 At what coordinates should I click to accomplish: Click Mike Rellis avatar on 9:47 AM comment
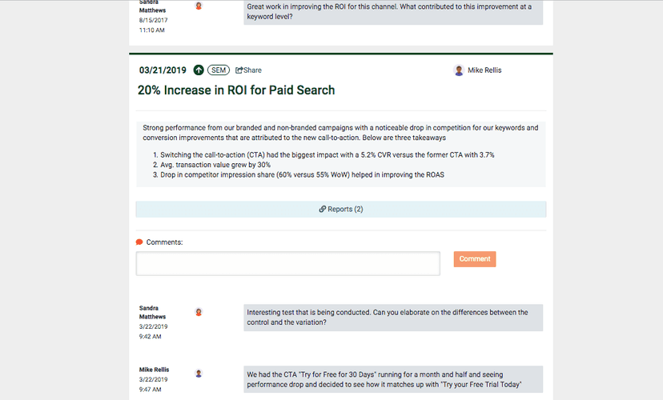[x=199, y=374]
